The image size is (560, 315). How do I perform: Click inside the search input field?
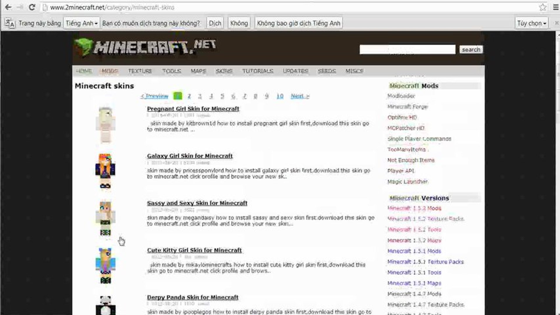(407, 50)
